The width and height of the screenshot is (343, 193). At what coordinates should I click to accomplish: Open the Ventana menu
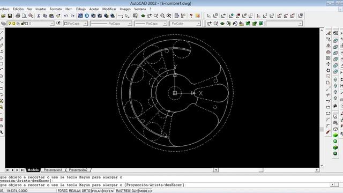[x=140, y=9]
